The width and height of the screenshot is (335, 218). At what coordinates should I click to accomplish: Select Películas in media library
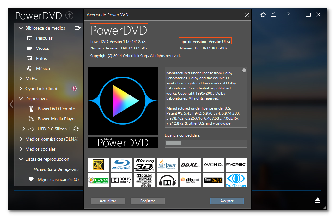click(44, 38)
